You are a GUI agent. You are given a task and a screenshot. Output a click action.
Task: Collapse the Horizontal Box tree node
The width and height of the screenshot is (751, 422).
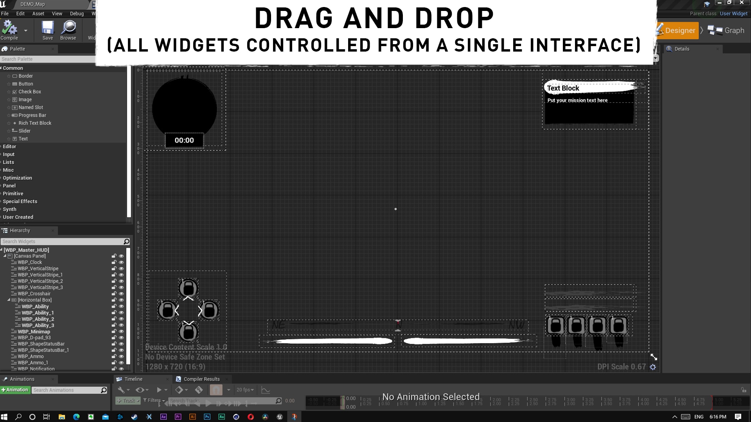pos(9,300)
